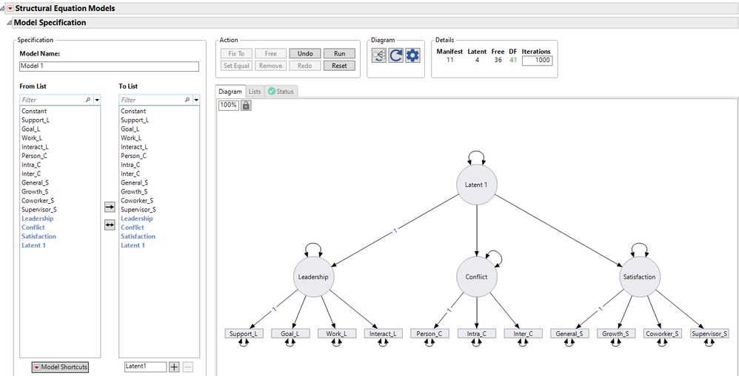
Task: Click the Iterations value field
Action: point(537,60)
